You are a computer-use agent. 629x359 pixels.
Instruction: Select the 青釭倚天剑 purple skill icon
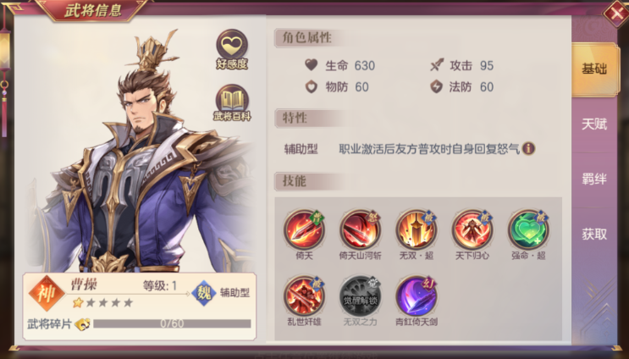point(417,296)
